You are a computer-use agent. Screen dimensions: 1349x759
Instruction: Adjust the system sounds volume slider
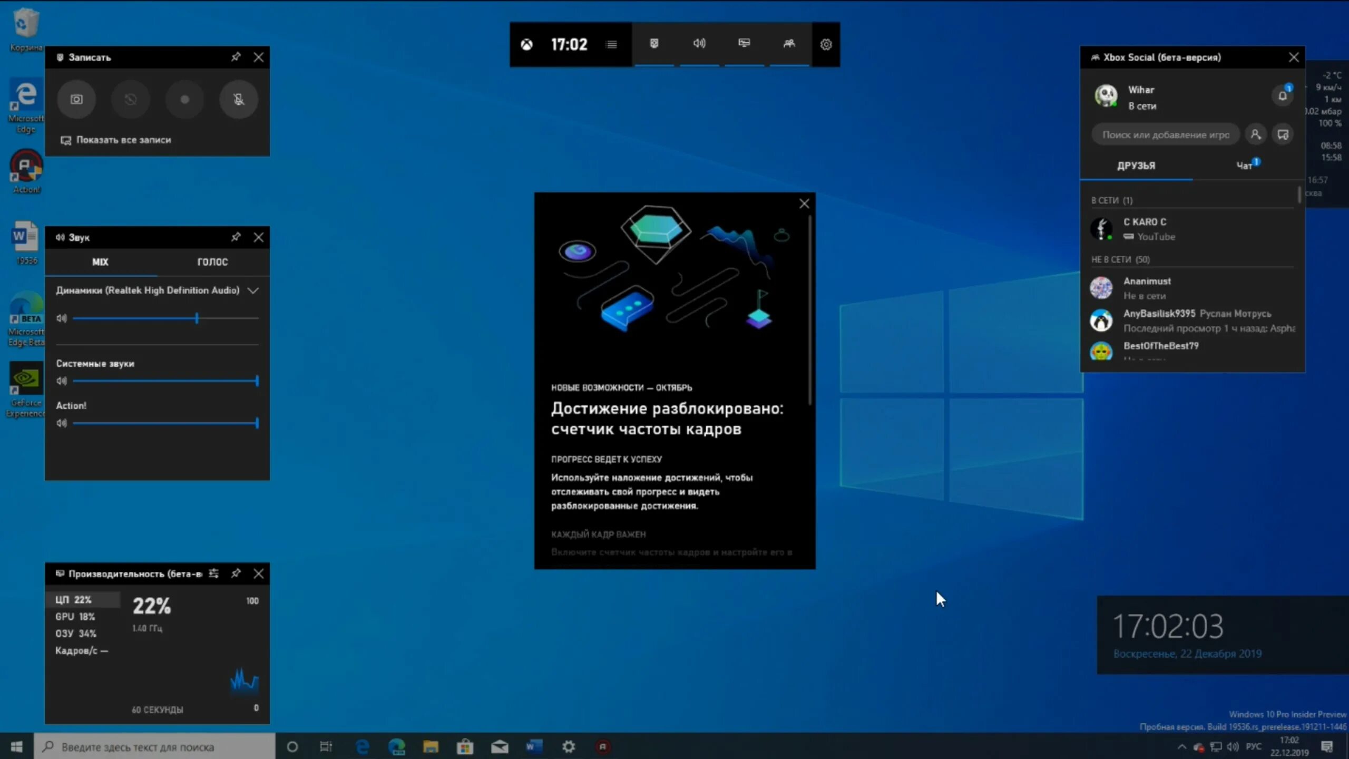[166, 381]
